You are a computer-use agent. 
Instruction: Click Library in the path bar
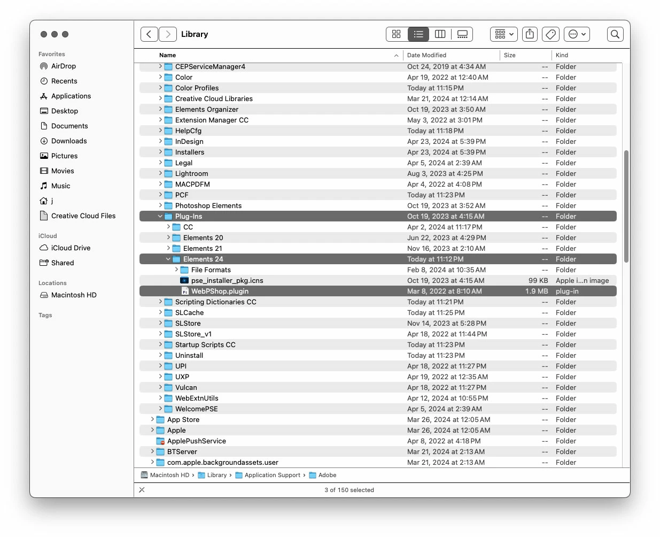pyautogui.click(x=212, y=475)
